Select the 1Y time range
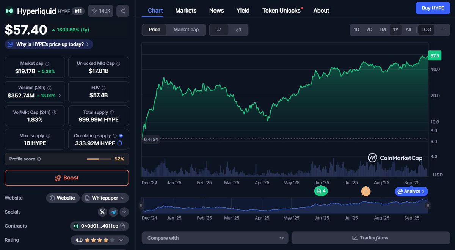455x250 pixels. pos(395,30)
